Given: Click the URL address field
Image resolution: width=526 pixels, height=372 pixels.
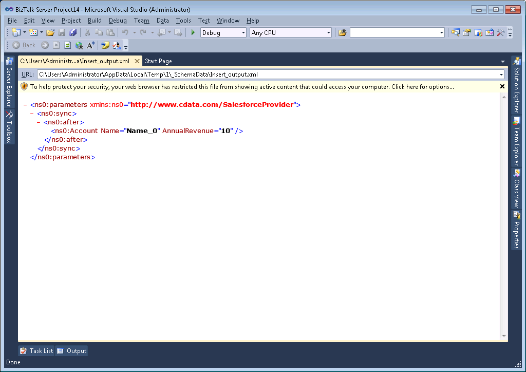Looking at the screenshot, I should point(267,75).
